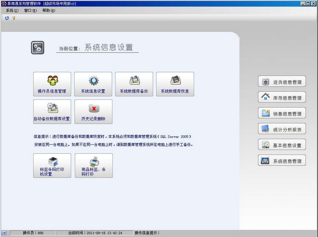
Task: Click 历史记录删除 history delete tile
Action: click(93, 111)
